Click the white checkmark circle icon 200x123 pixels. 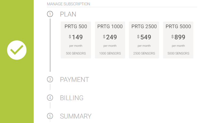17,50
